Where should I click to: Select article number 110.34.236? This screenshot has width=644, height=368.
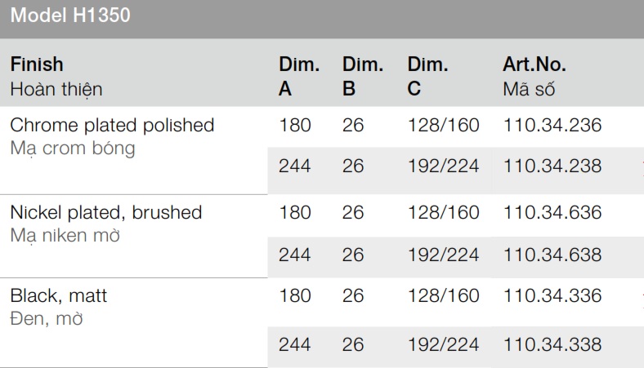pyautogui.click(x=552, y=126)
